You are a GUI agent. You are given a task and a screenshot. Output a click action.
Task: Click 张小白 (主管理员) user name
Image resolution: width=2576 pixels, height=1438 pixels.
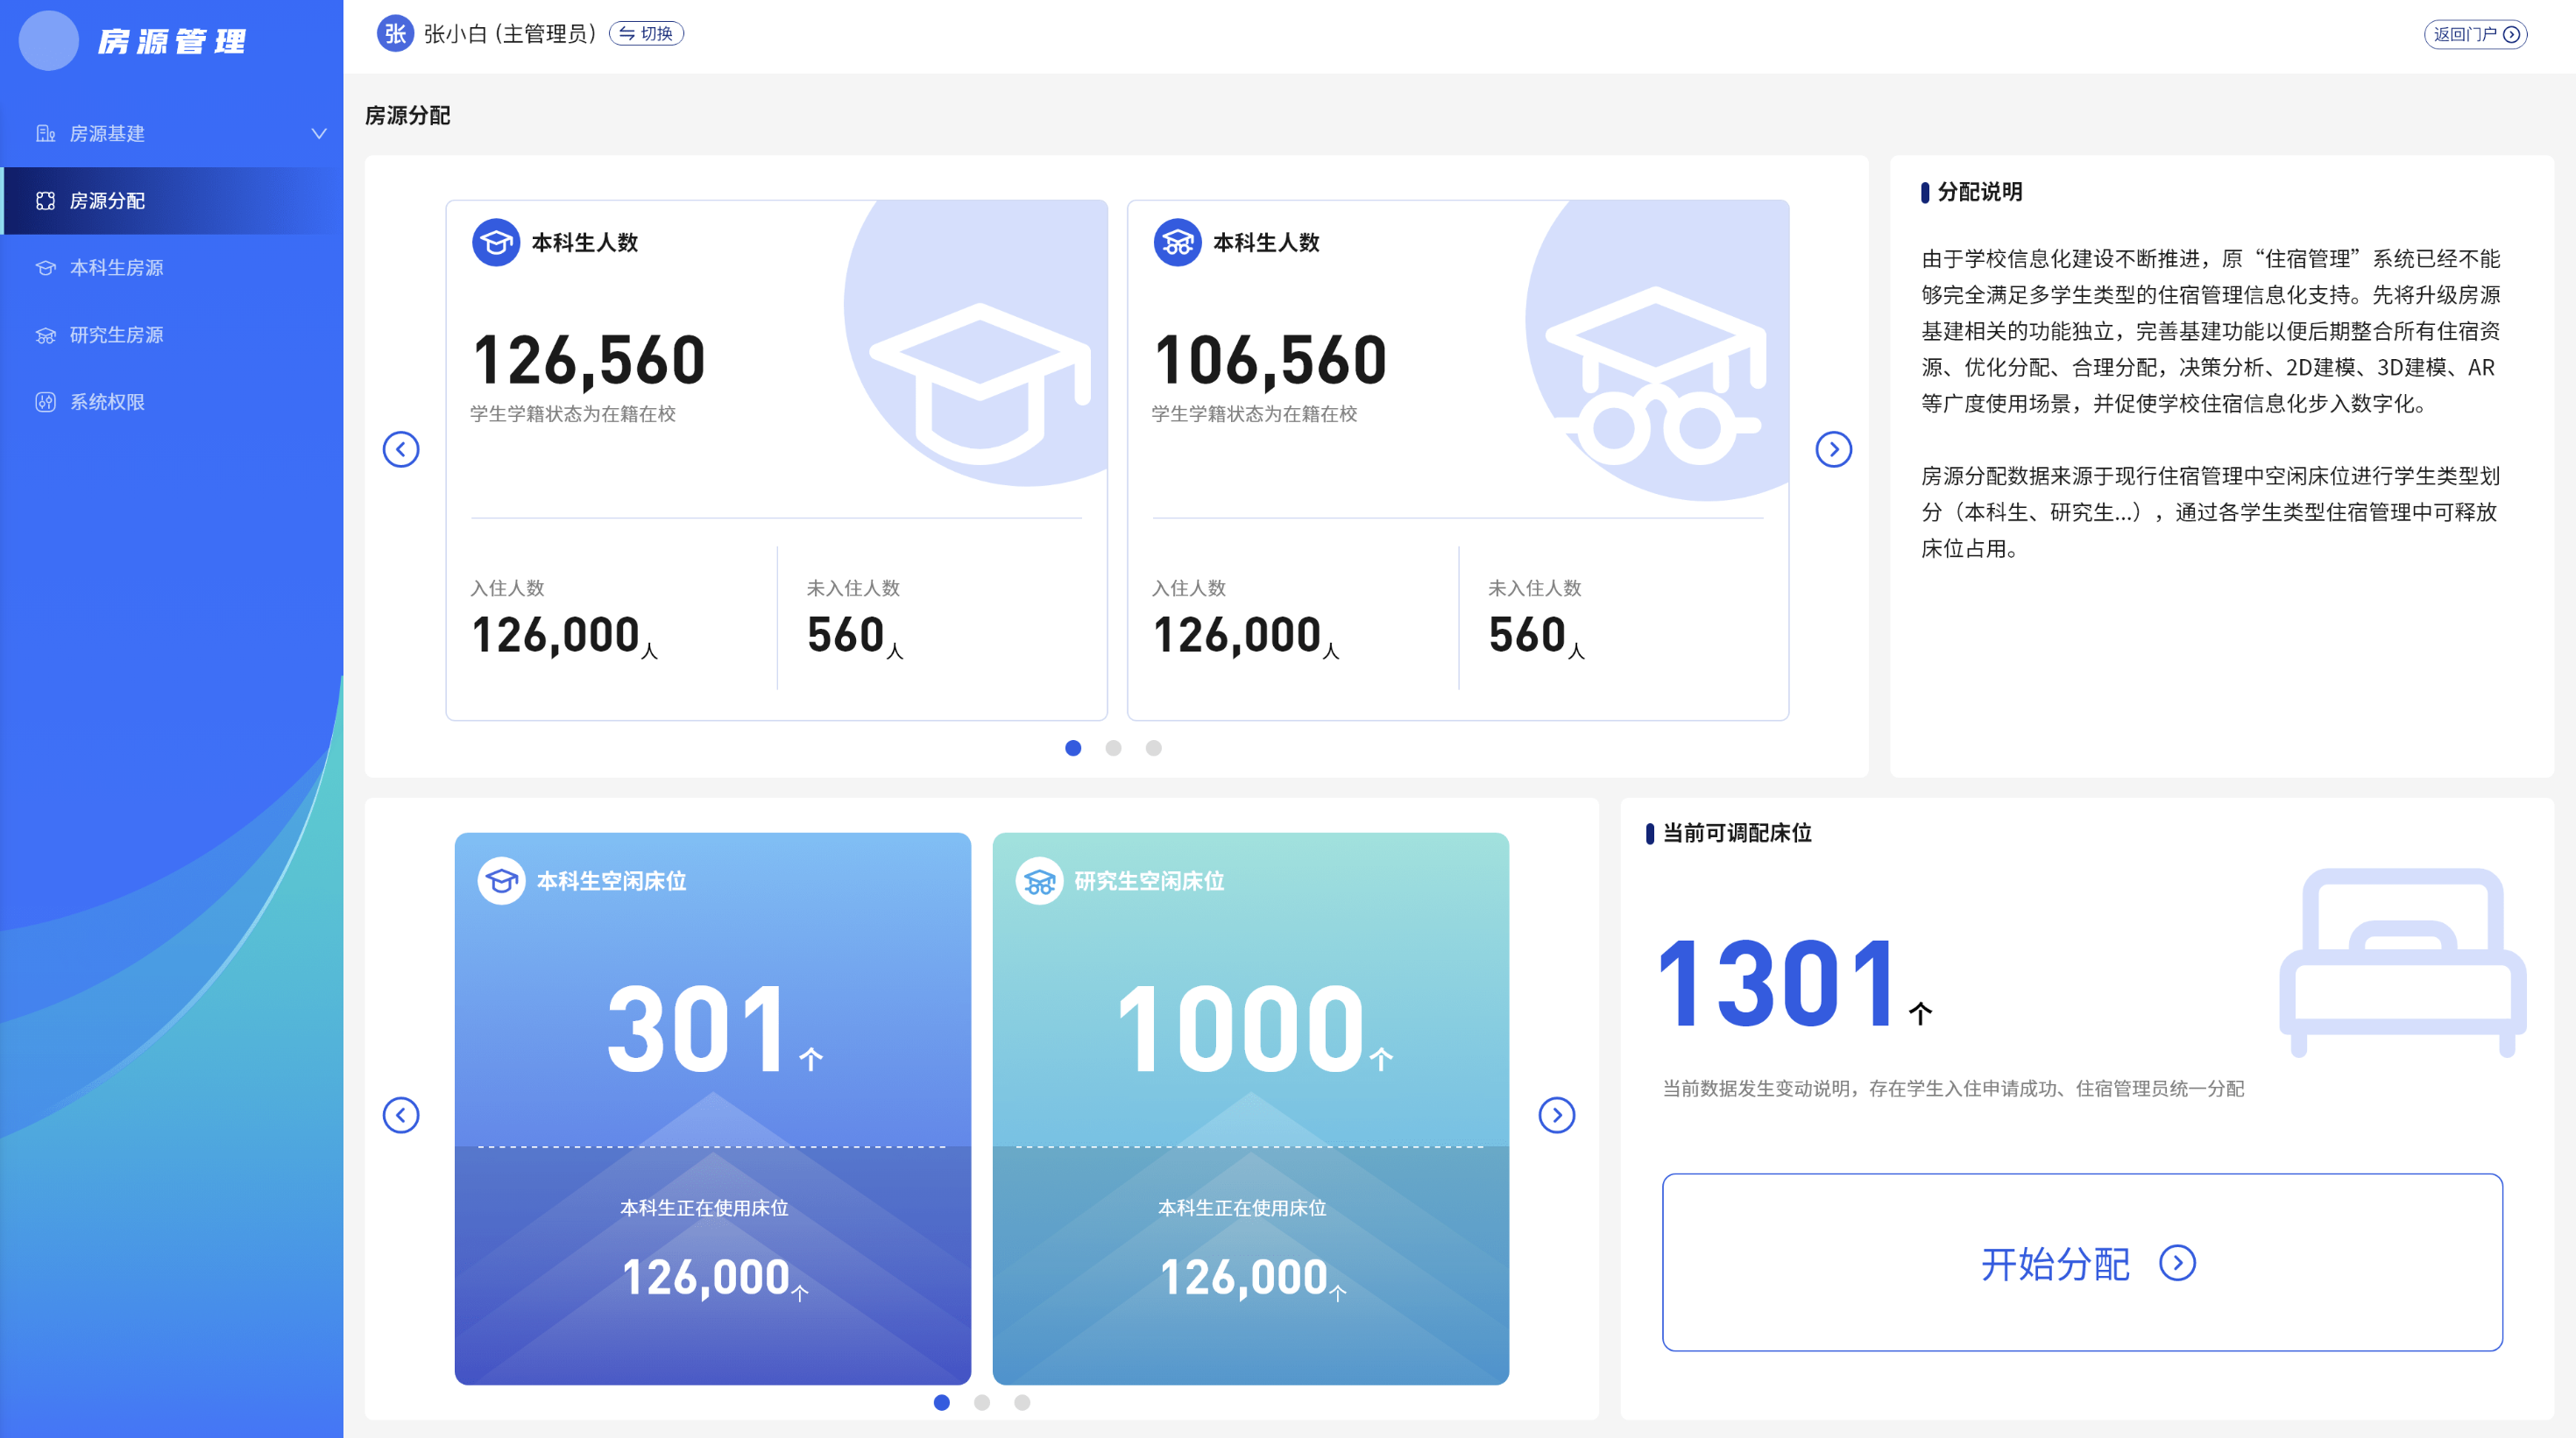[509, 33]
